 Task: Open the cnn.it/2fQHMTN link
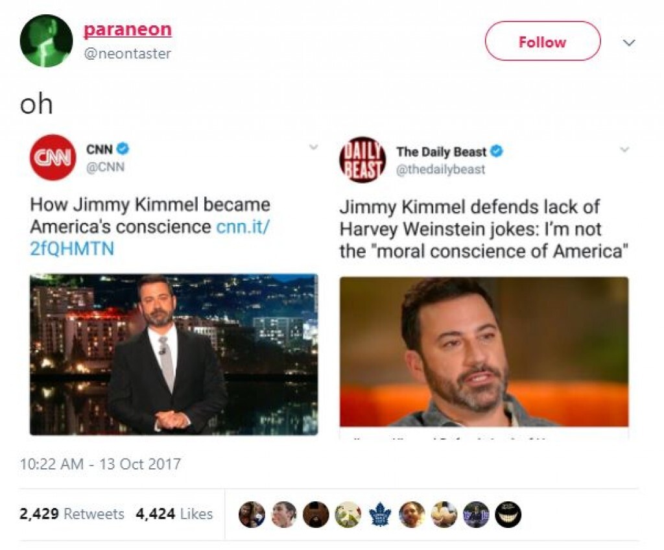tap(150, 237)
